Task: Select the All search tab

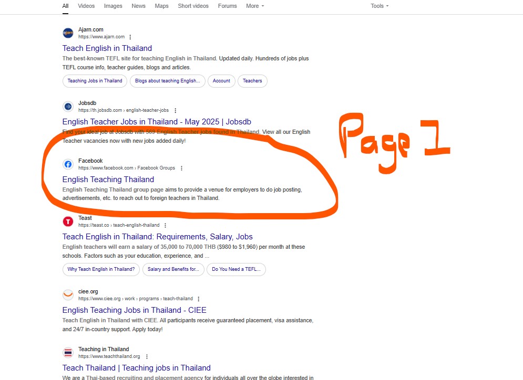Action: [65, 6]
